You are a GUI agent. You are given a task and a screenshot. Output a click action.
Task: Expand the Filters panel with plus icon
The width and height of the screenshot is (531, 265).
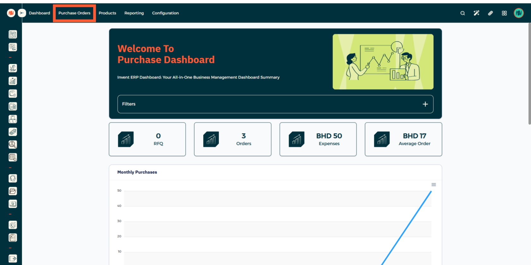click(425, 104)
